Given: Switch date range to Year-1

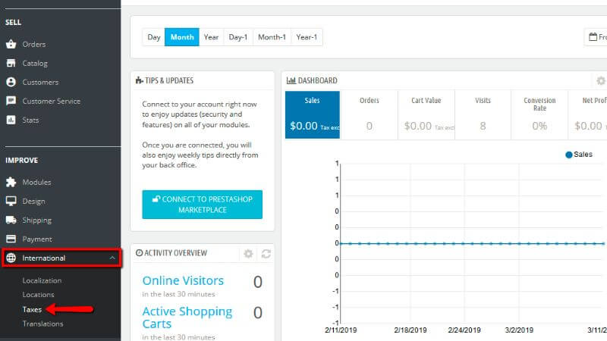Looking at the screenshot, I should 307,37.
